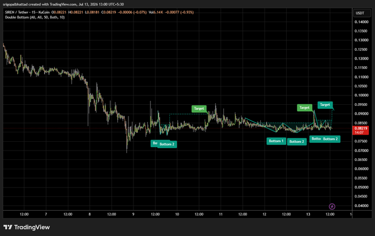The image size is (375, 236).
Task: Click the change value −0.00006 (−0.07%)
Action: (132, 12)
